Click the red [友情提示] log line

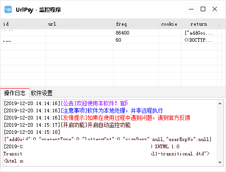point(97,118)
